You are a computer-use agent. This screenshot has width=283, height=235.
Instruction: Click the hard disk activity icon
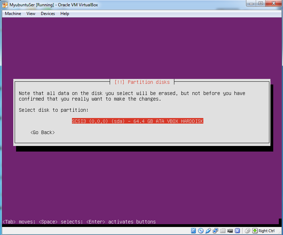click(x=193, y=231)
